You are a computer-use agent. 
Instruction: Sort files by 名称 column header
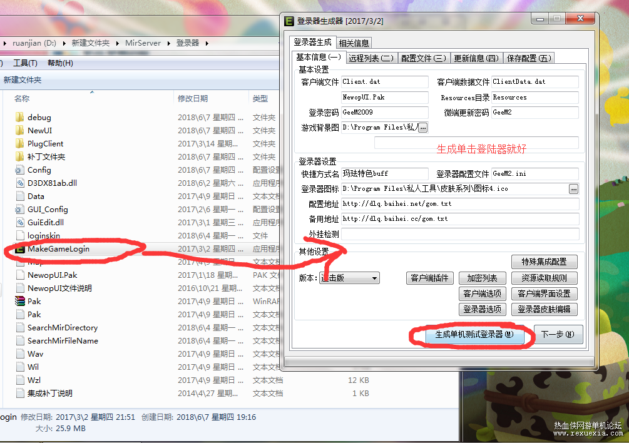click(22, 98)
